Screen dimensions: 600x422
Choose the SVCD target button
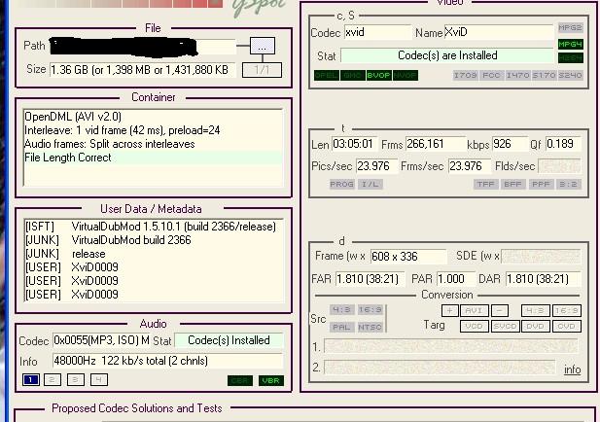[505, 327]
